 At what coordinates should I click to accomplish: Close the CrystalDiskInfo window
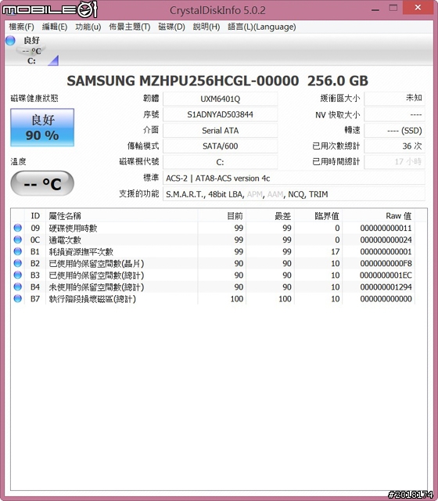(418, 8)
